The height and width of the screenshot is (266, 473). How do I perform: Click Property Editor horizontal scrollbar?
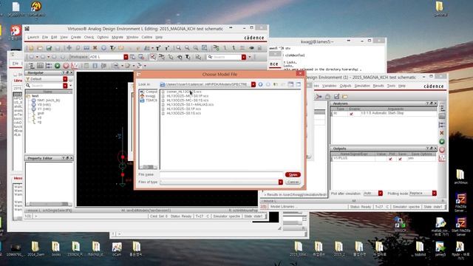pyautogui.click(x=48, y=204)
